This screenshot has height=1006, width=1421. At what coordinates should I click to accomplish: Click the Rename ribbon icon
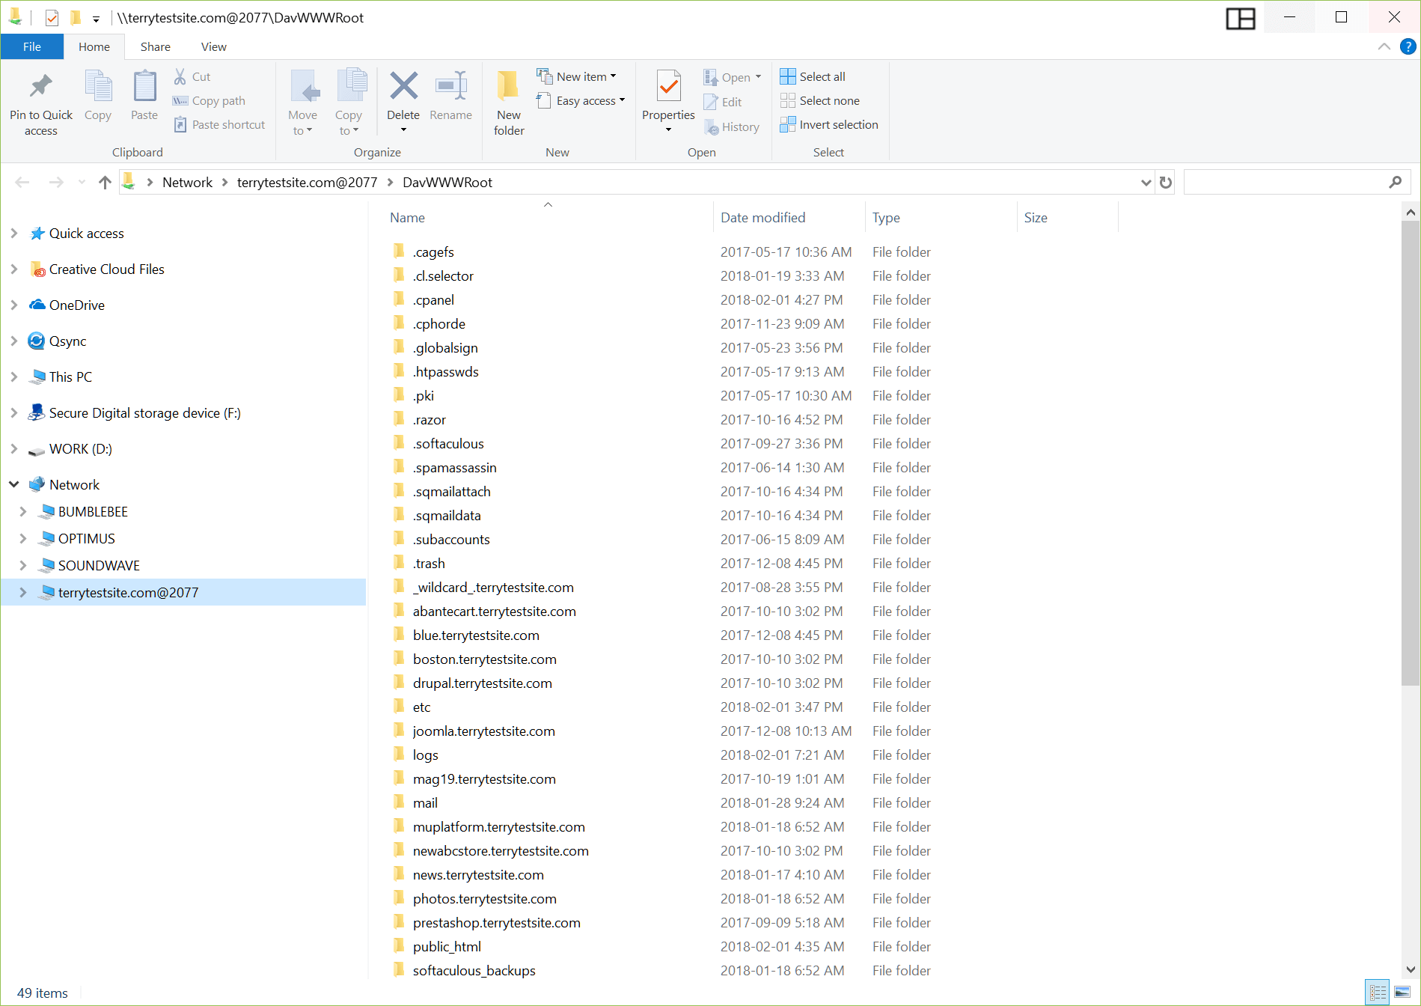[x=450, y=85]
